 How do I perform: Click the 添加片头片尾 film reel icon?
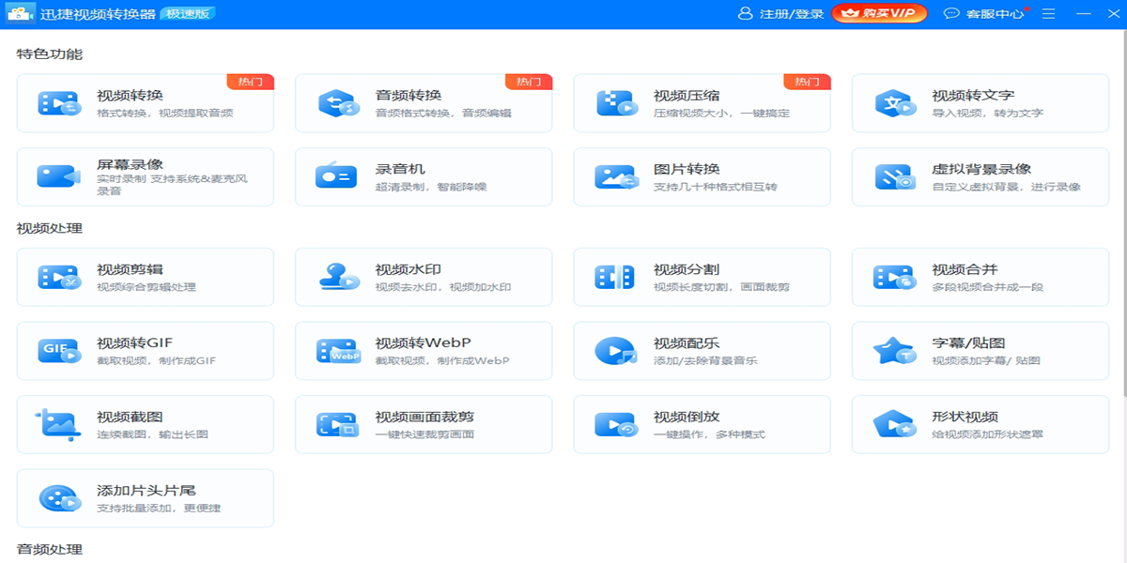coord(58,498)
